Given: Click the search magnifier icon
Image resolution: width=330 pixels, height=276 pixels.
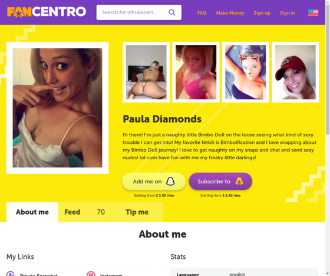Looking at the screenshot, I should click(172, 12).
